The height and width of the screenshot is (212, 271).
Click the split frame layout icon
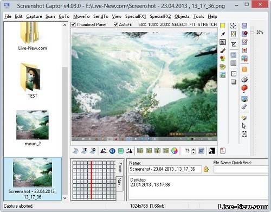234,74
